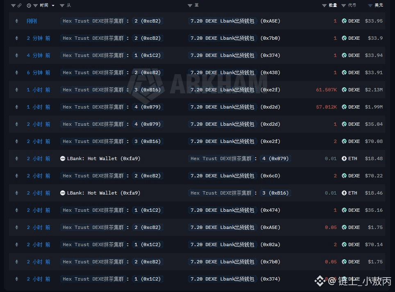Click the ETH token icon in the $18.46 row
Viewport: 395px width, 292px height.
344,193
